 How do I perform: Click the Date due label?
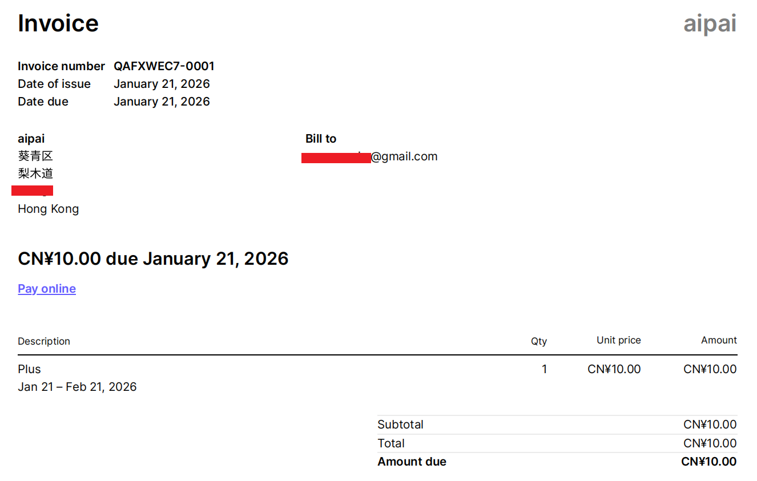pyautogui.click(x=43, y=102)
